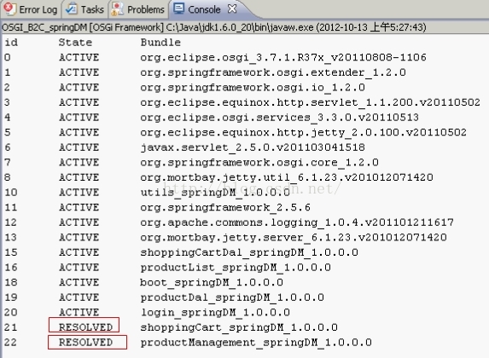Click ACTIVE state of bundle 20
Viewport: 489px width, 358px height.
[x=79, y=312]
